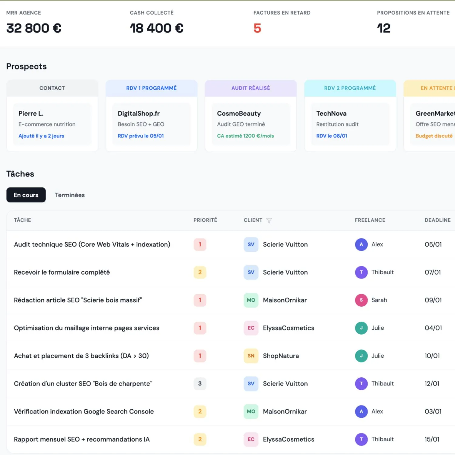Select Alex's avatar on the audit technique task
This screenshot has height=455, width=455.
coord(361,244)
